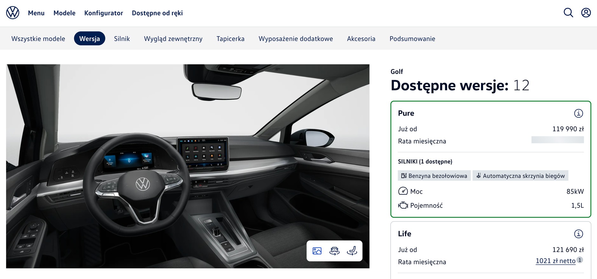597x279 pixels.
Task: Open the 1021 zł netto rate link
Action: click(x=555, y=261)
